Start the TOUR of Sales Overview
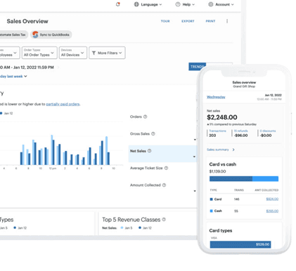The height and width of the screenshot is (271, 296). point(165,21)
